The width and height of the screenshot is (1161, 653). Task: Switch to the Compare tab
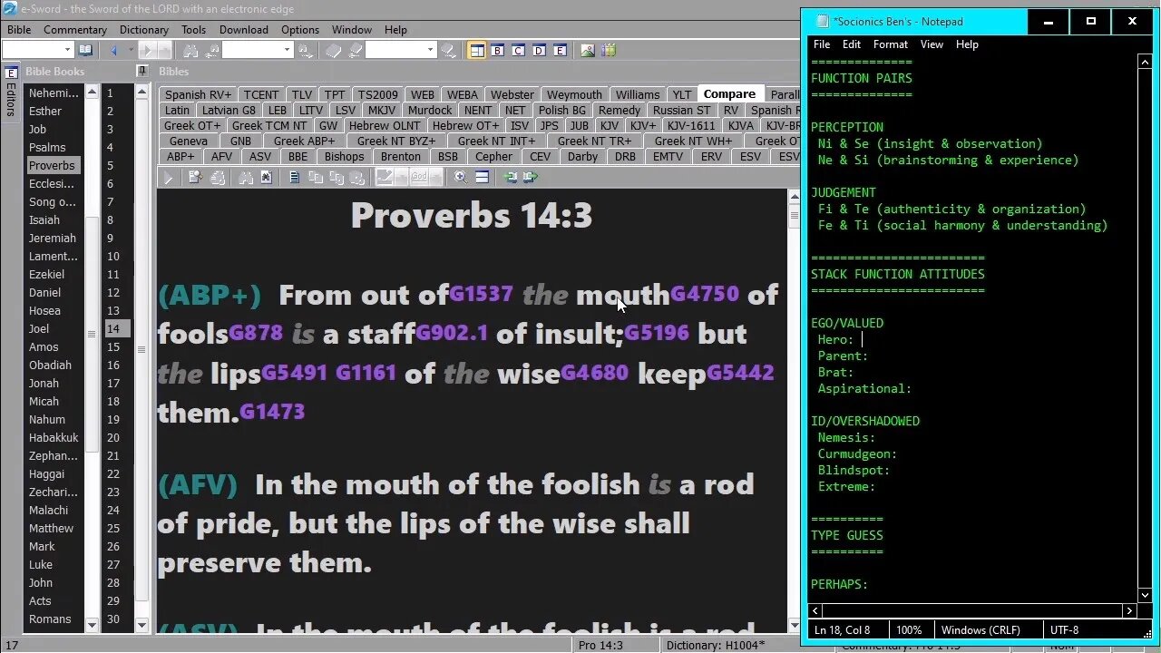[729, 94]
